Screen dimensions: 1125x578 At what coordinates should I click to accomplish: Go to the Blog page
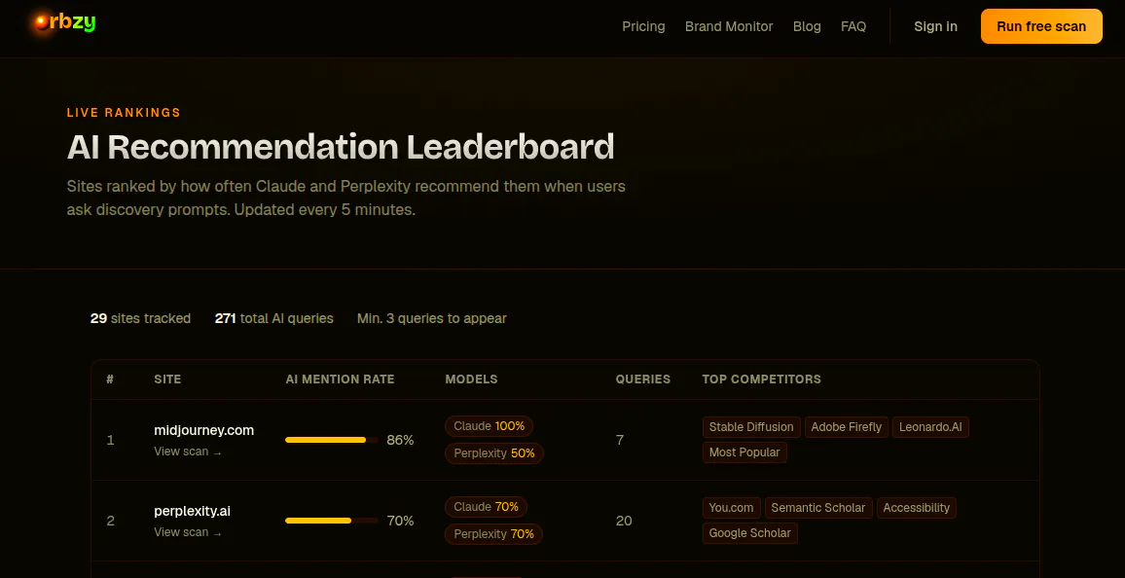pyautogui.click(x=807, y=26)
